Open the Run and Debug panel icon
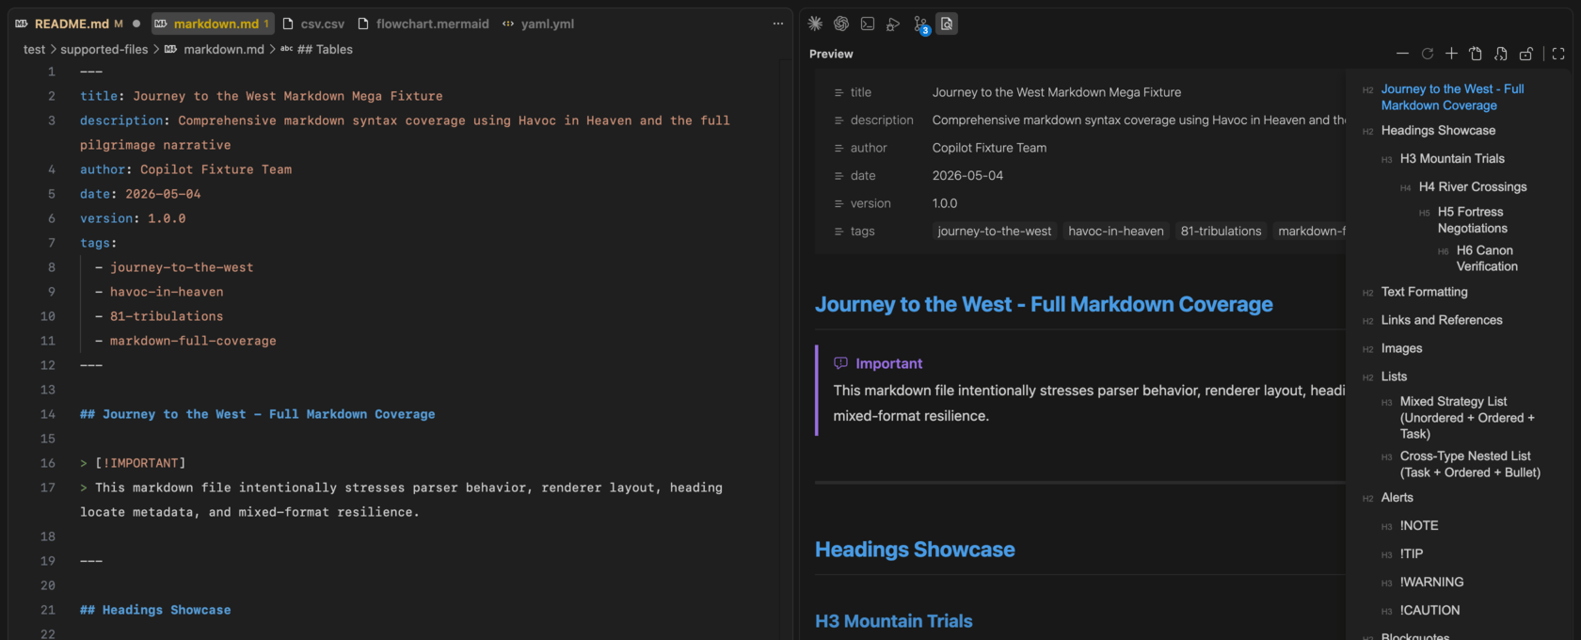Viewport: 1581px width, 640px height. pos(893,24)
